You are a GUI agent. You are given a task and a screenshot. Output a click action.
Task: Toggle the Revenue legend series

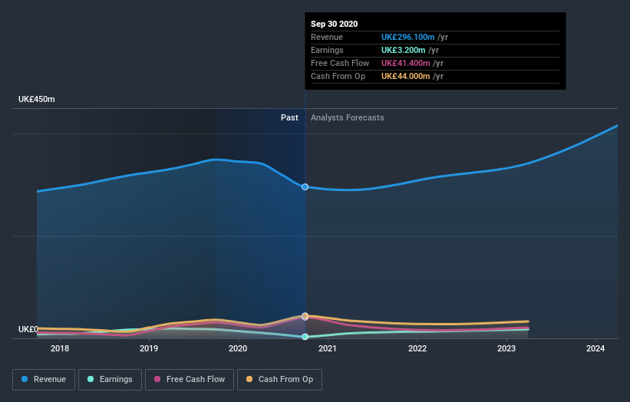click(x=44, y=380)
